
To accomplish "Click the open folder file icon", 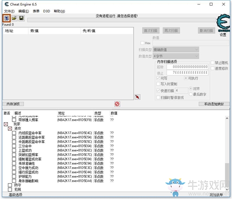I will tap(14, 18).
